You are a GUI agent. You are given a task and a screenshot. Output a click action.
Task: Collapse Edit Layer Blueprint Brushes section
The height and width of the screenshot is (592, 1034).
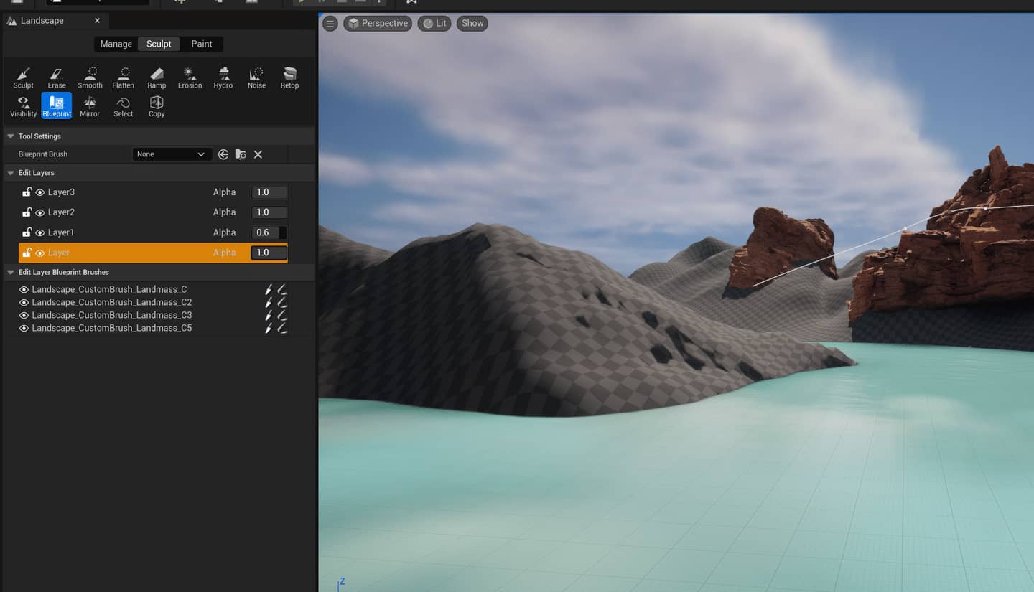point(11,273)
